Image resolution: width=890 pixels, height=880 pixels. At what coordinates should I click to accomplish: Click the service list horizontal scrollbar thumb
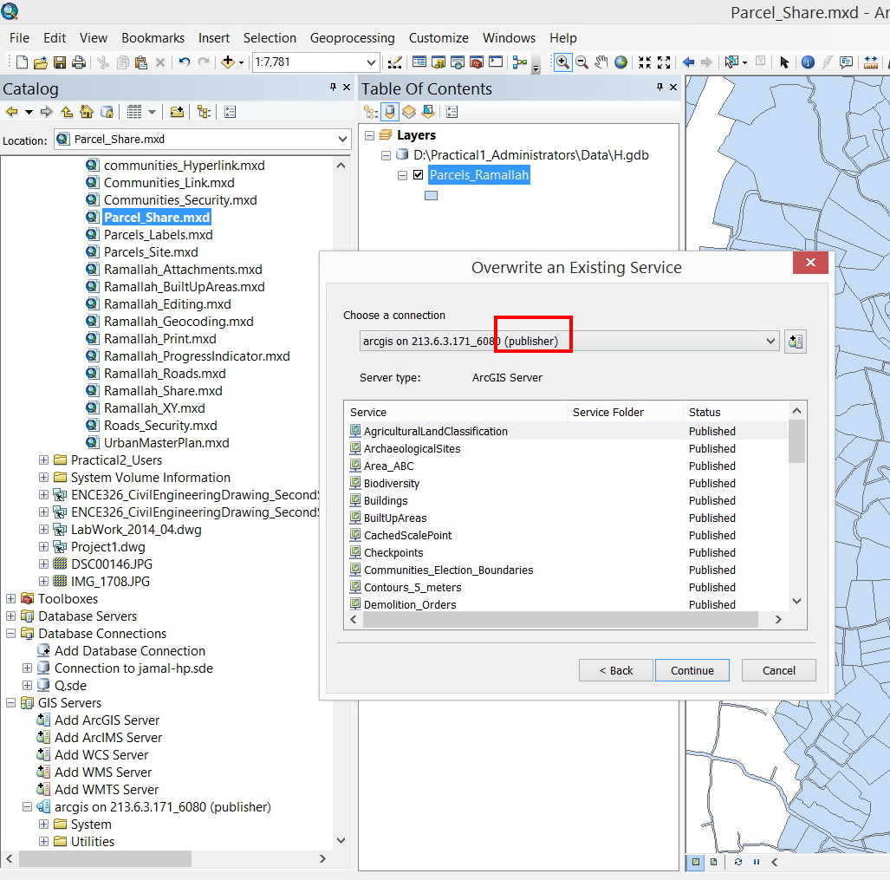point(560,619)
